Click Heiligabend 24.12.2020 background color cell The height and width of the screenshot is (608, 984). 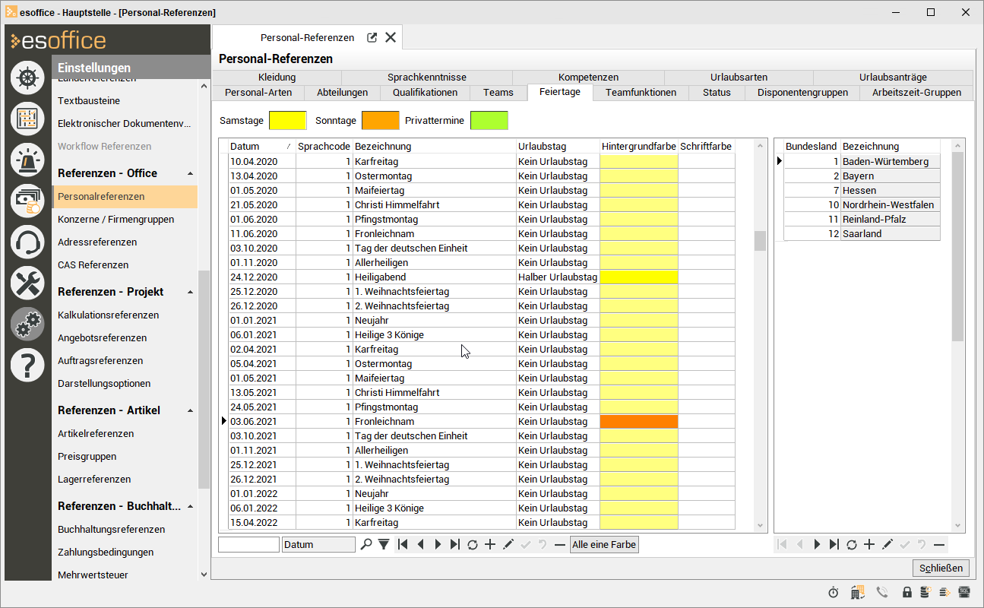[x=638, y=277]
